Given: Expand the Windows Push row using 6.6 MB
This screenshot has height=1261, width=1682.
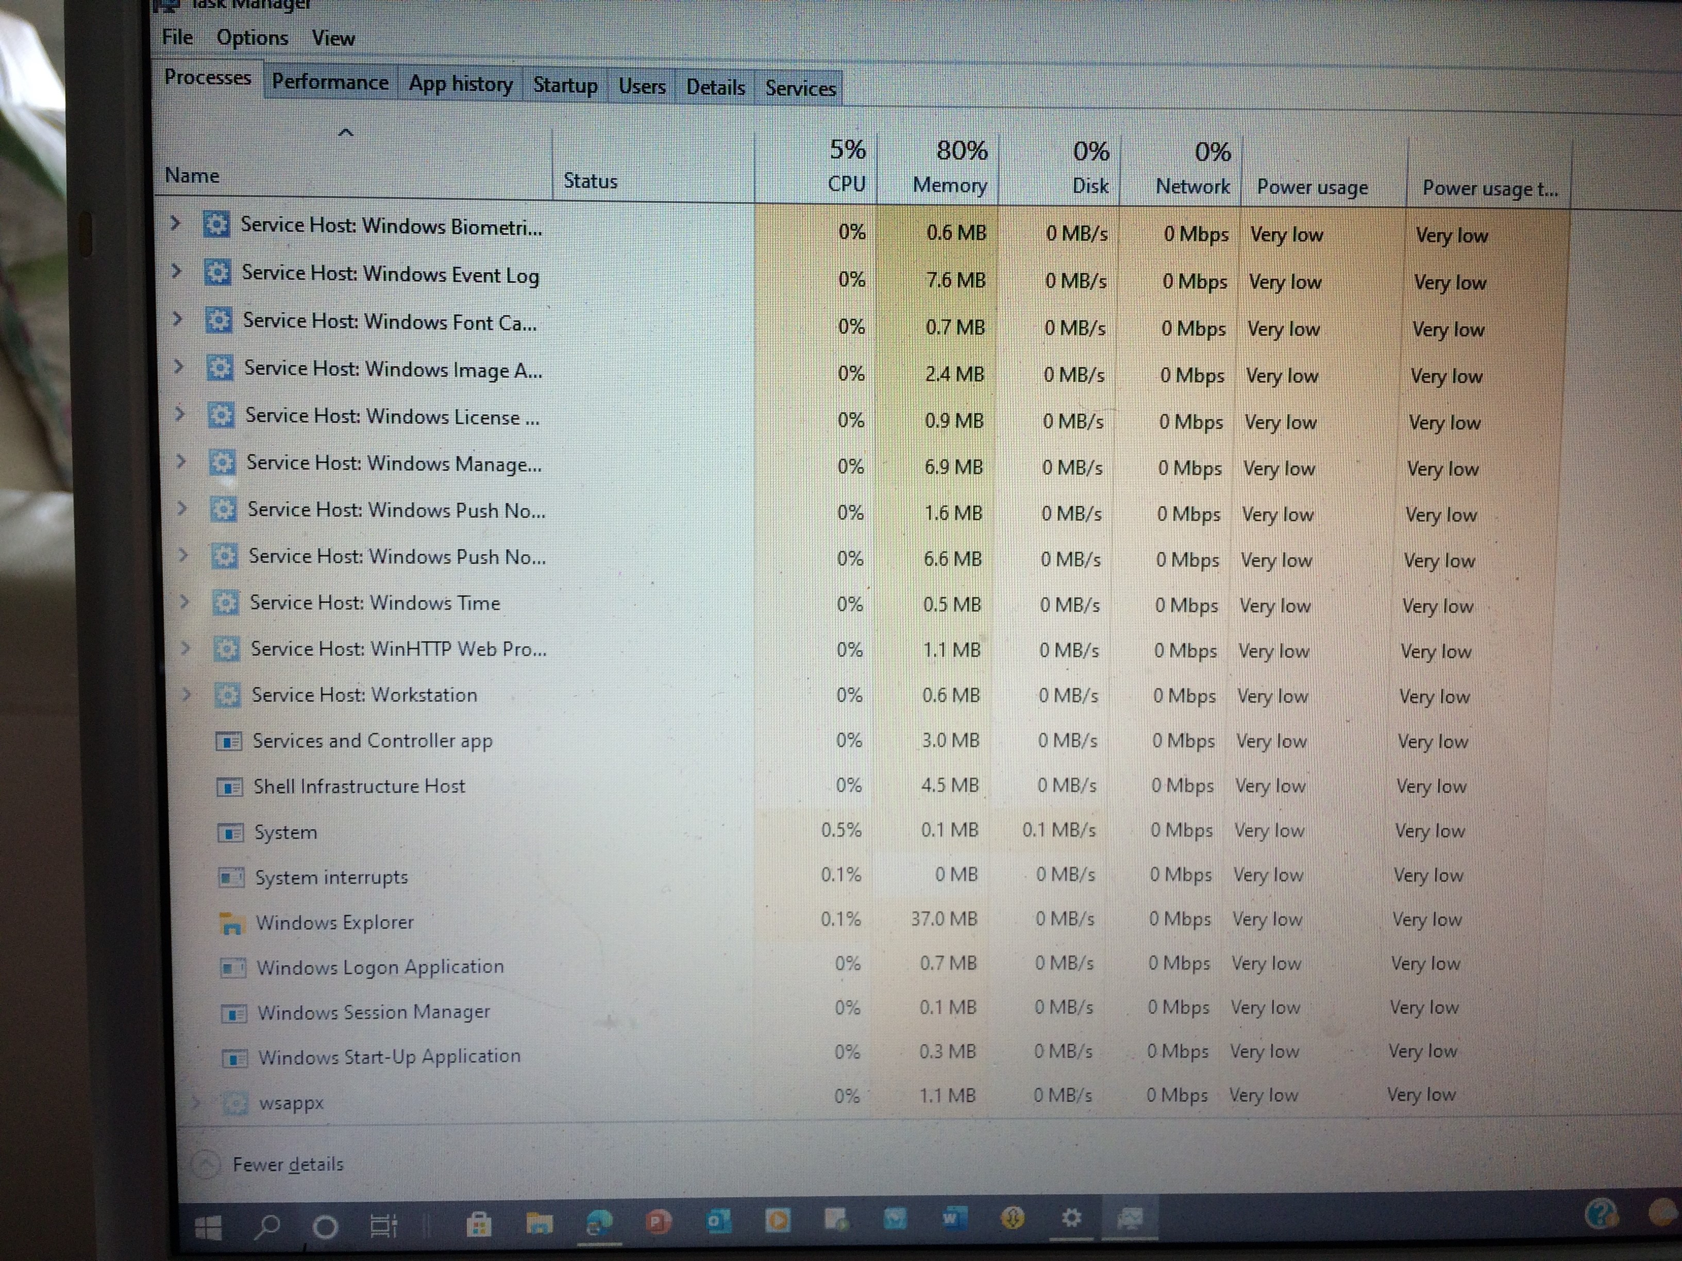Looking at the screenshot, I should click(x=183, y=555).
